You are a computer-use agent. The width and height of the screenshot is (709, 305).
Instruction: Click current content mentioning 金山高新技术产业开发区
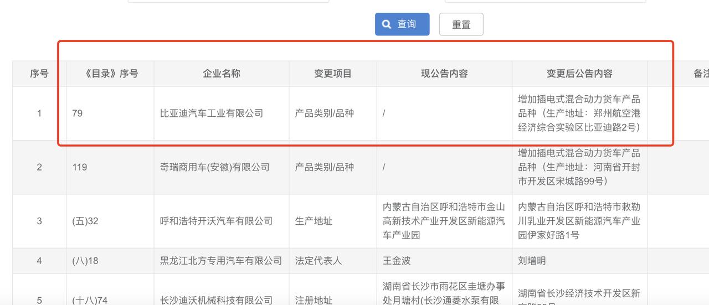tap(444, 221)
